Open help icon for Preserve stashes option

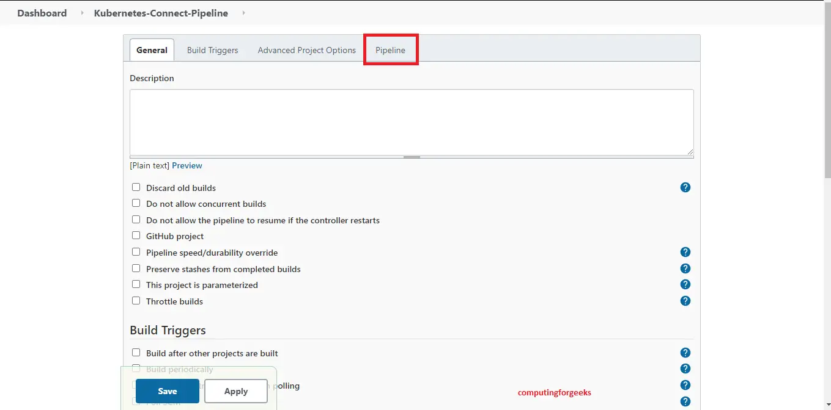[685, 268]
